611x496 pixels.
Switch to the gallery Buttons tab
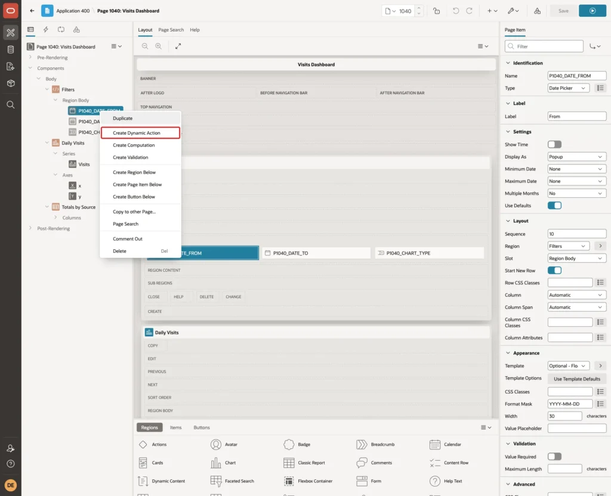(x=202, y=427)
